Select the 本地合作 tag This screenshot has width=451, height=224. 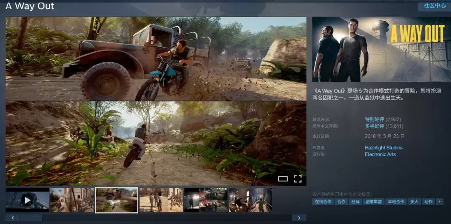pos(395,201)
